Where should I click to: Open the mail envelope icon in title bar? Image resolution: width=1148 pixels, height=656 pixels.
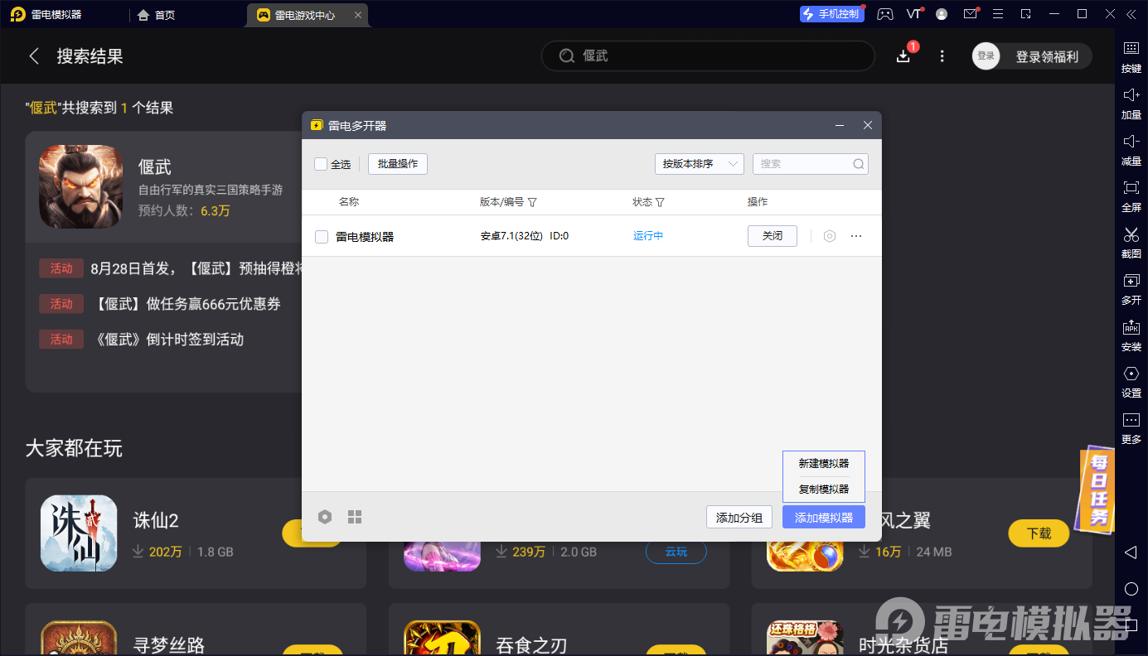(x=971, y=14)
